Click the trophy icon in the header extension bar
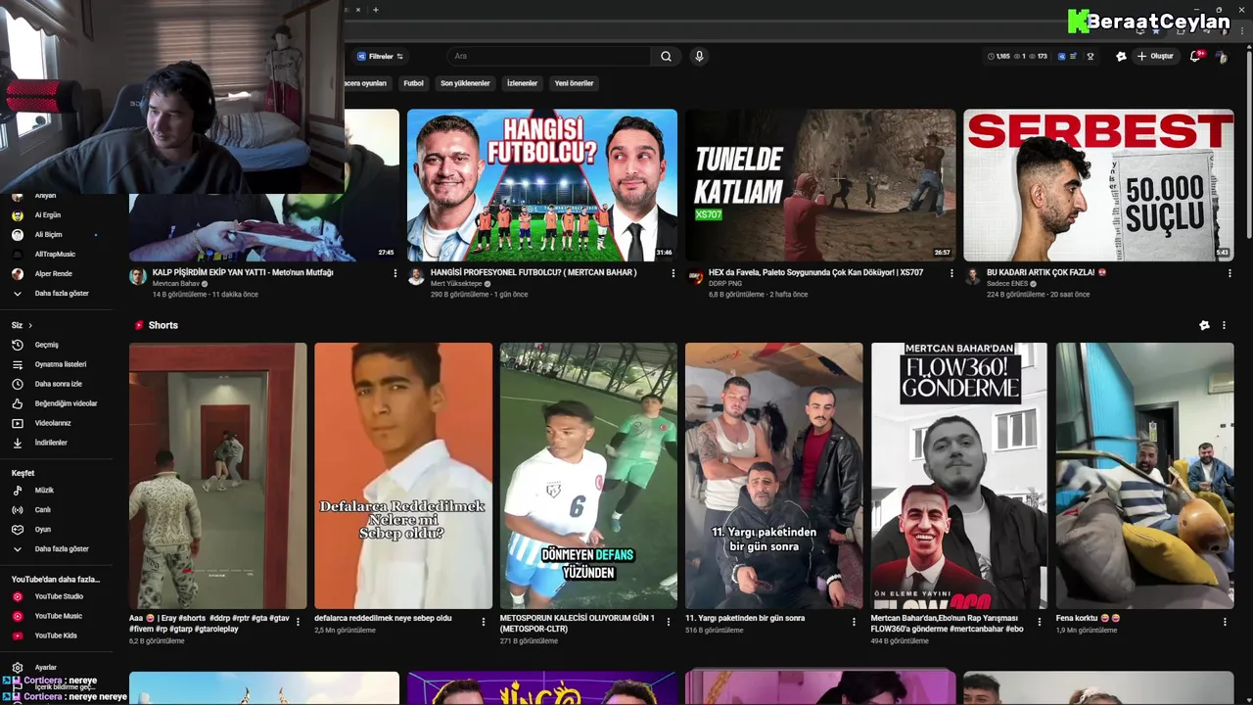This screenshot has height=705, width=1253. (1090, 56)
